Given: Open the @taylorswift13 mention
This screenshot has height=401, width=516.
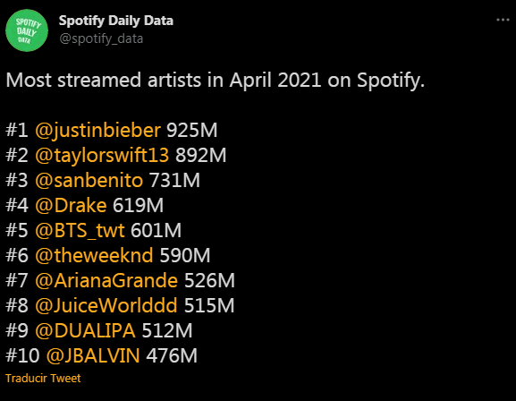Looking at the screenshot, I should pos(102,155).
